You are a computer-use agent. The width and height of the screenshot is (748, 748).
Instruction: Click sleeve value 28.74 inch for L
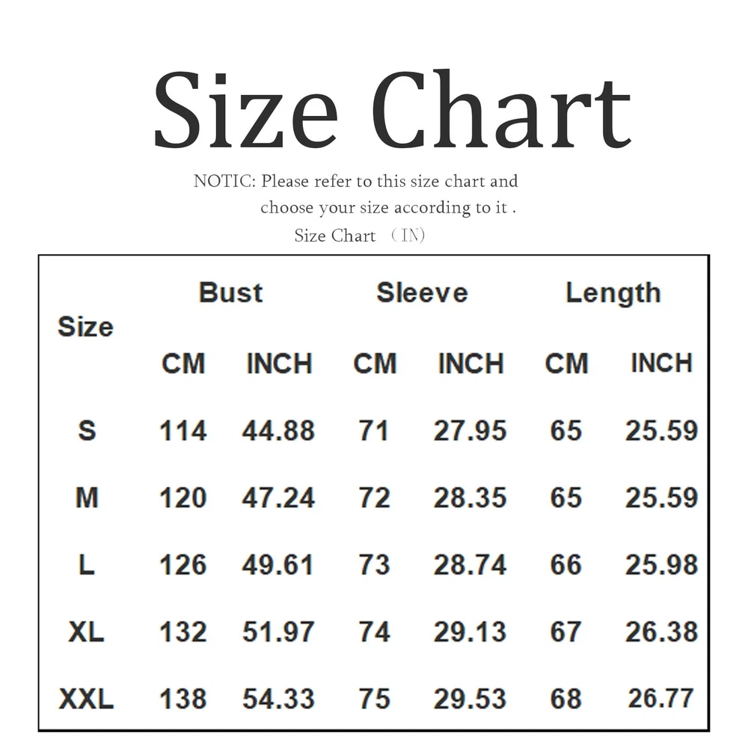click(470, 565)
